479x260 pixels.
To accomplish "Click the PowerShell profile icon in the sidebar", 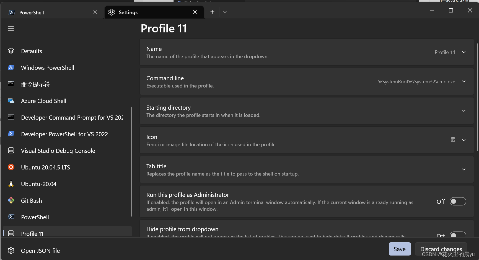I will pos(11,217).
